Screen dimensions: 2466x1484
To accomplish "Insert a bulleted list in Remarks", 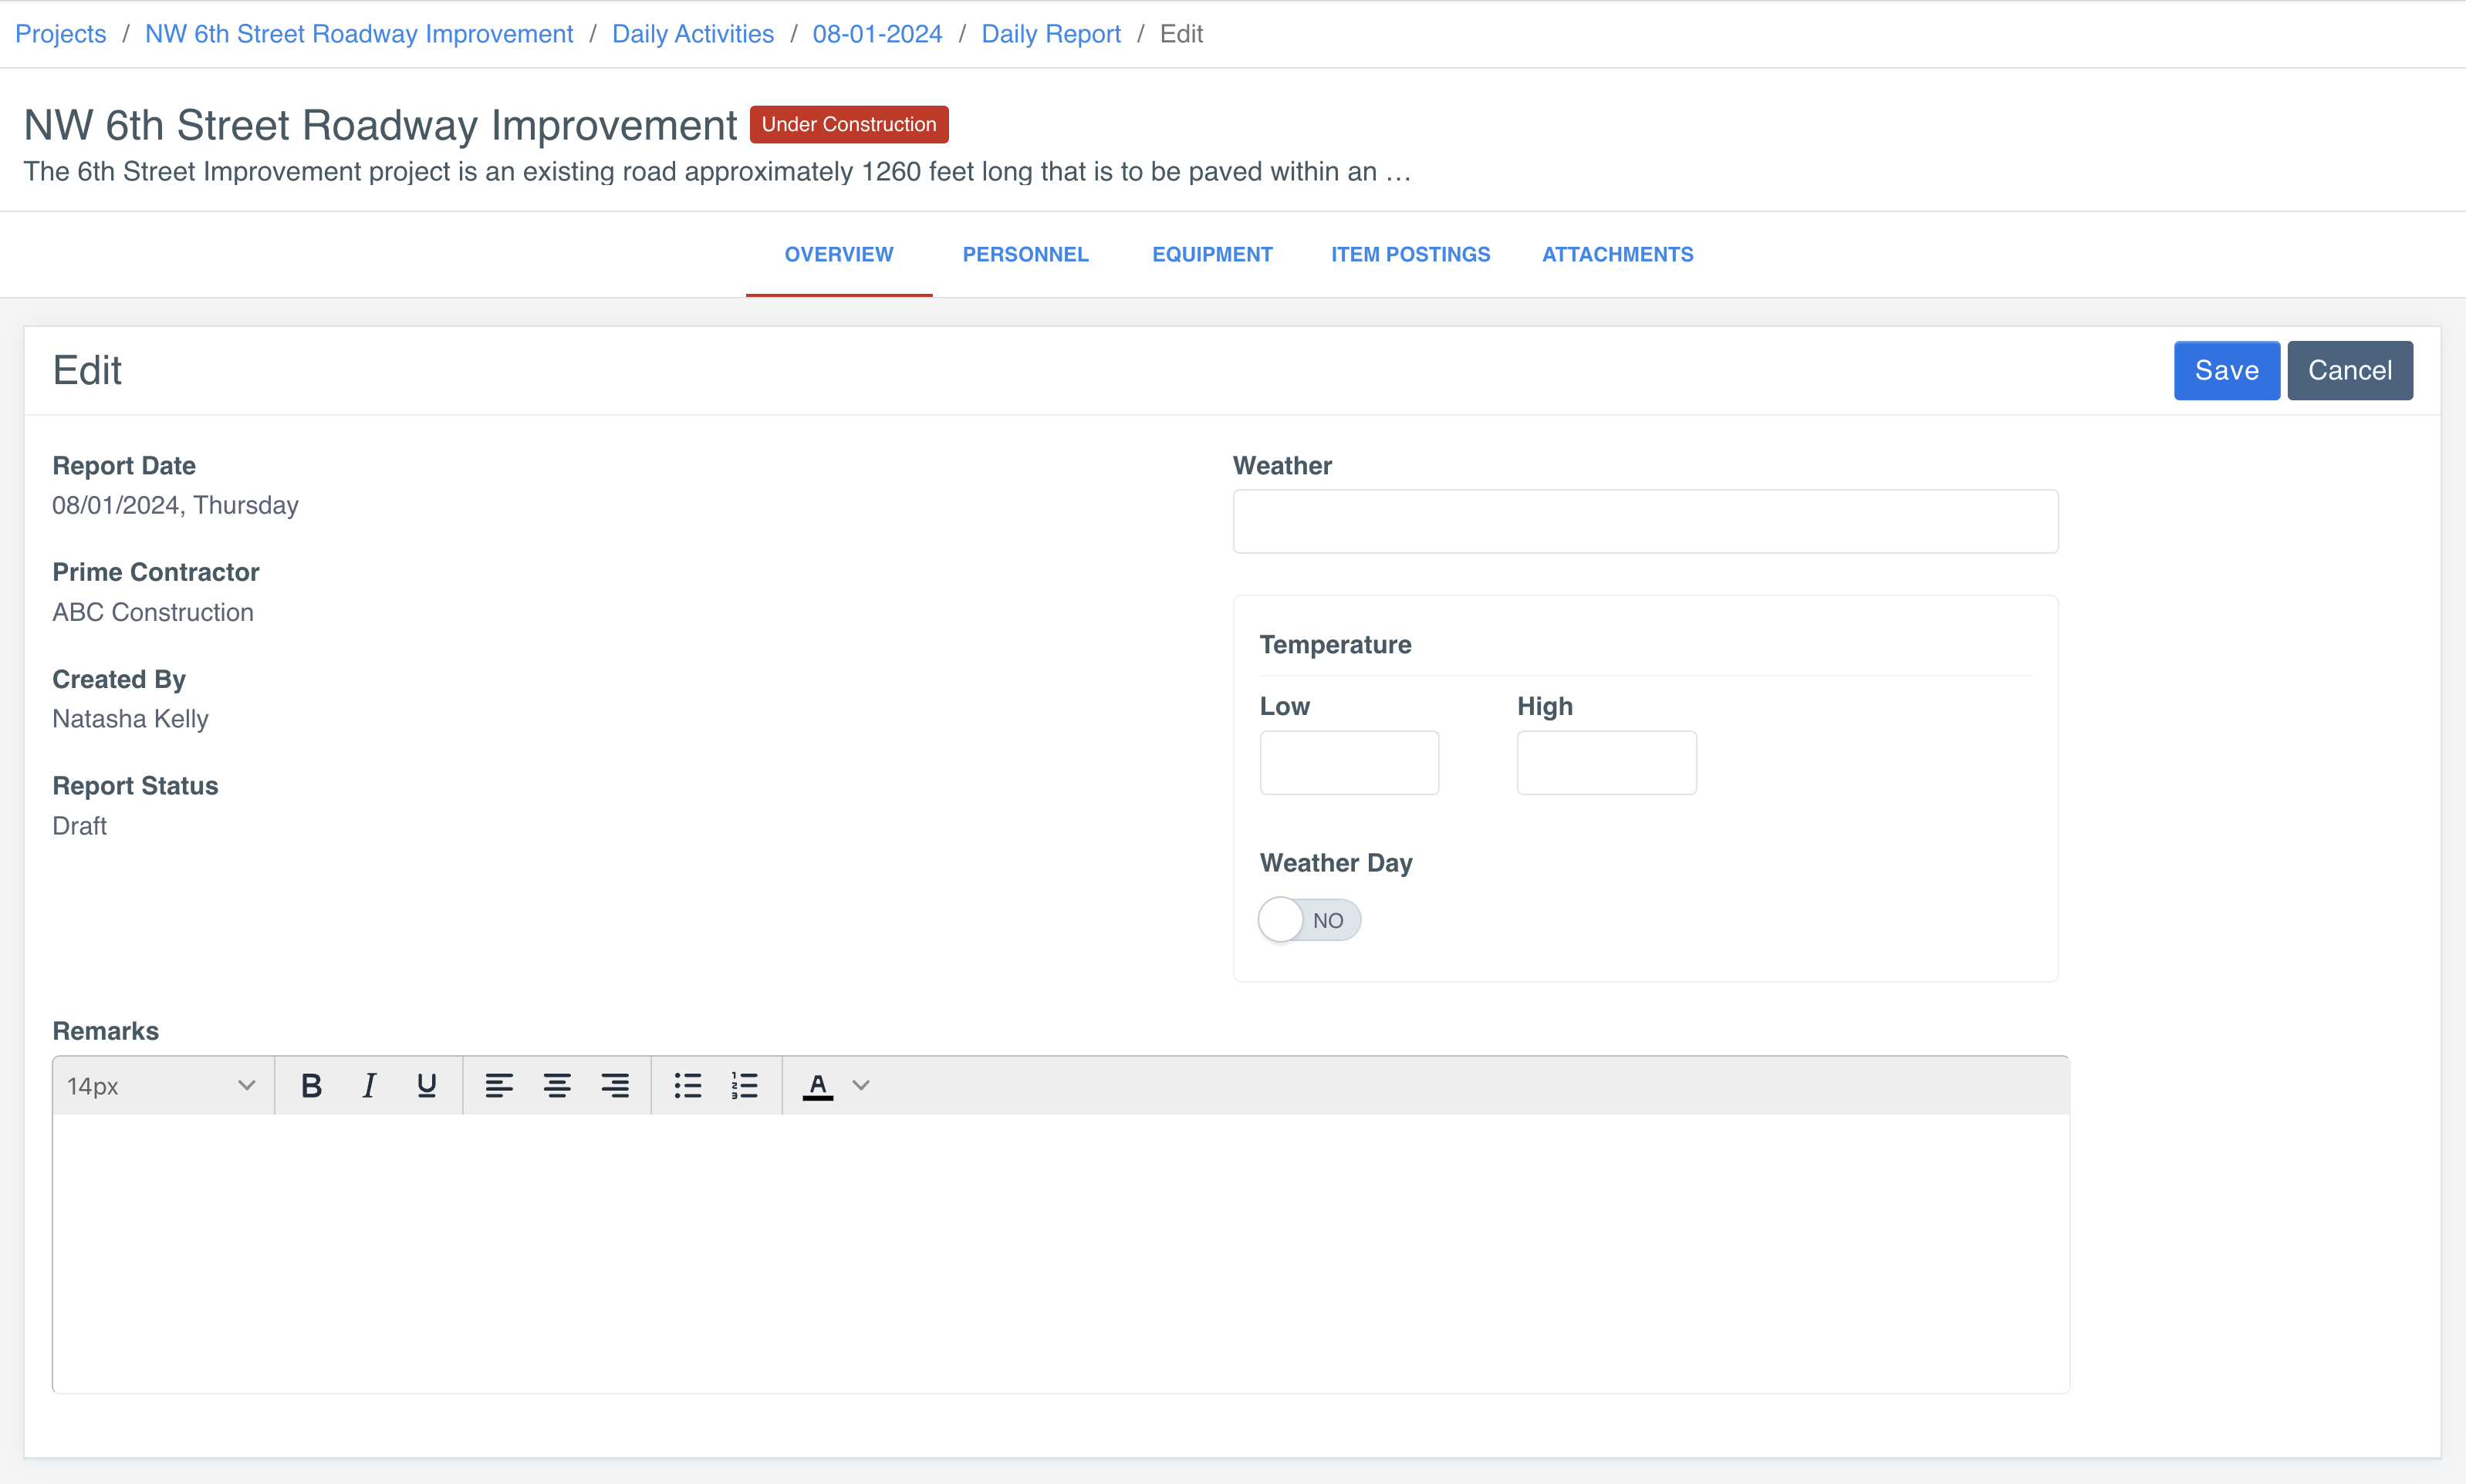I will tap(687, 1086).
